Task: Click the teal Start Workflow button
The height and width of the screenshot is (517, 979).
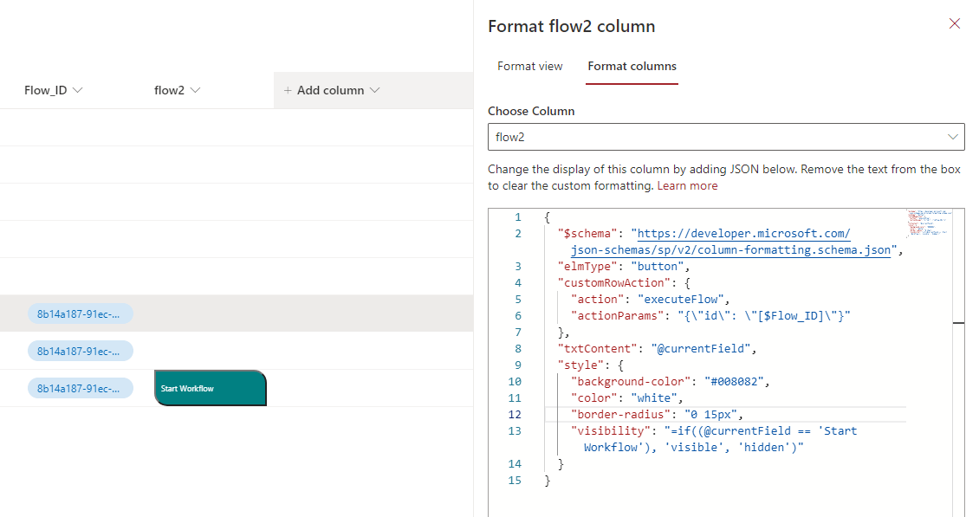Action: coord(211,388)
